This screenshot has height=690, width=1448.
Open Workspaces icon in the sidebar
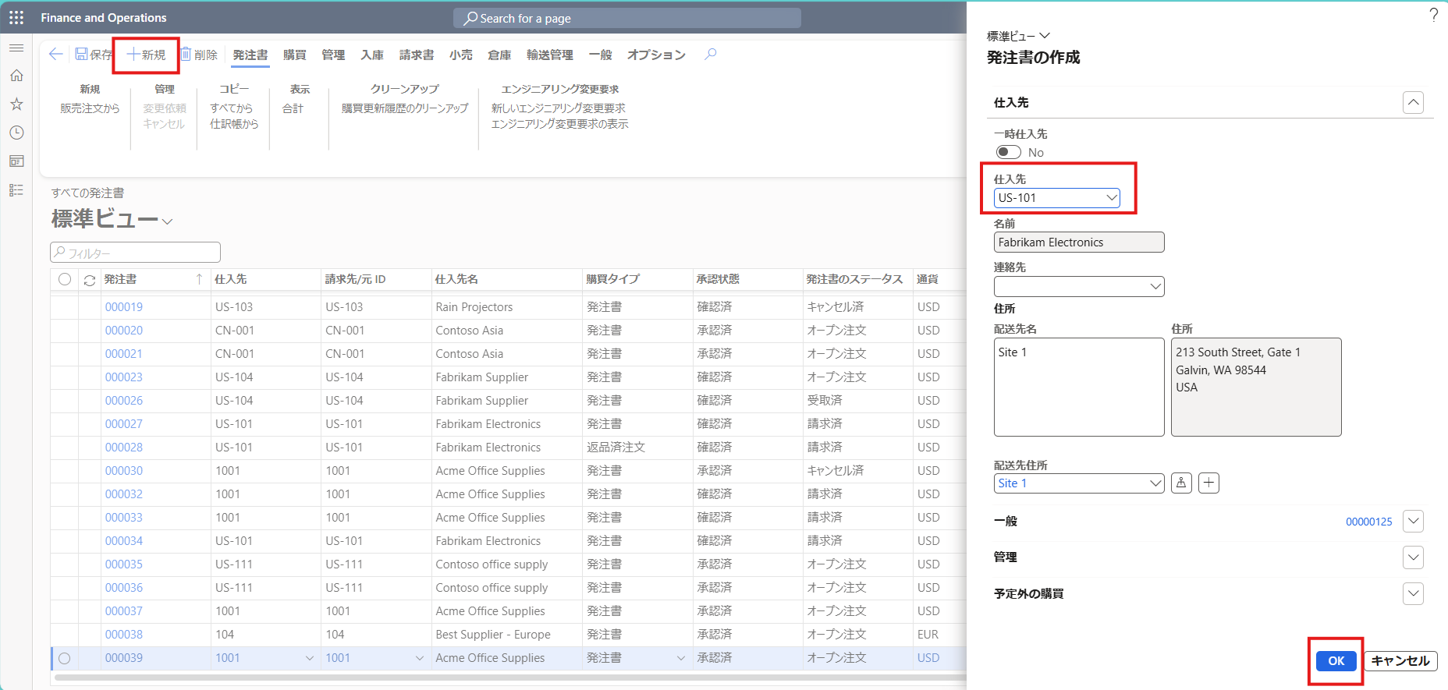click(16, 161)
